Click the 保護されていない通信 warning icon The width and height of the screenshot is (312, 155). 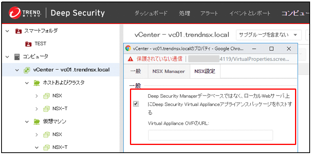130,59
